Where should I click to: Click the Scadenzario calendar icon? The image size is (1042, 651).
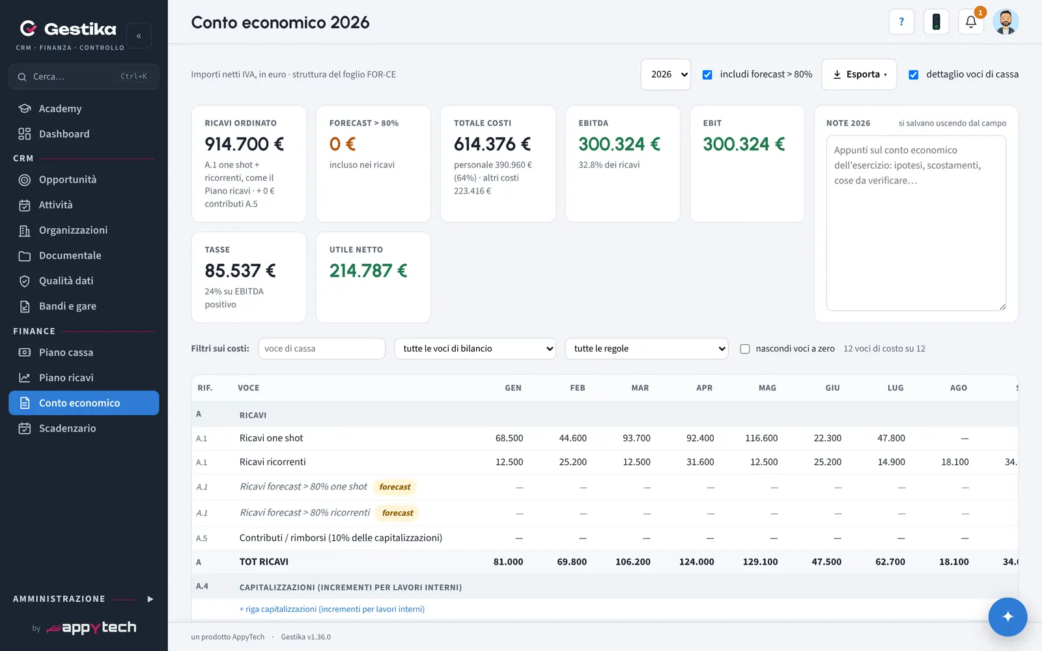[x=25, y=428]
